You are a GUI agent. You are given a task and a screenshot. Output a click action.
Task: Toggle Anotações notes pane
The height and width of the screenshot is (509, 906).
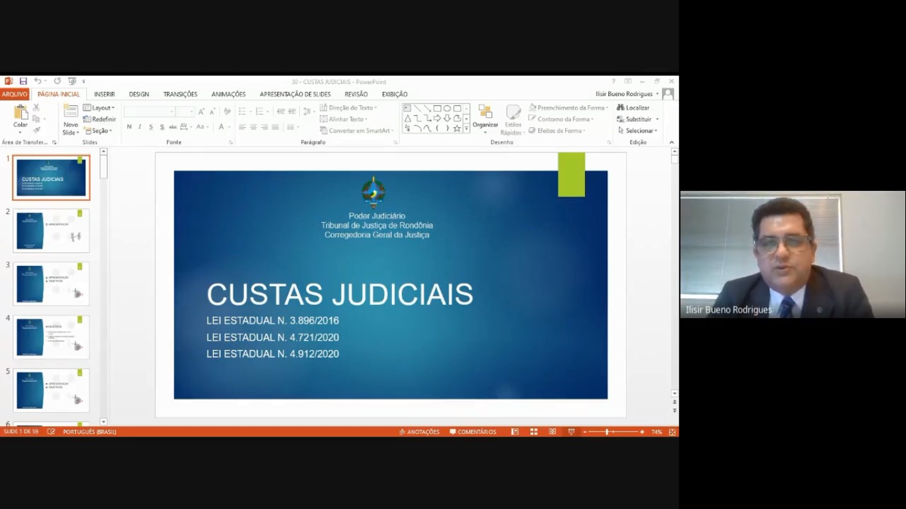pos(419,432)
